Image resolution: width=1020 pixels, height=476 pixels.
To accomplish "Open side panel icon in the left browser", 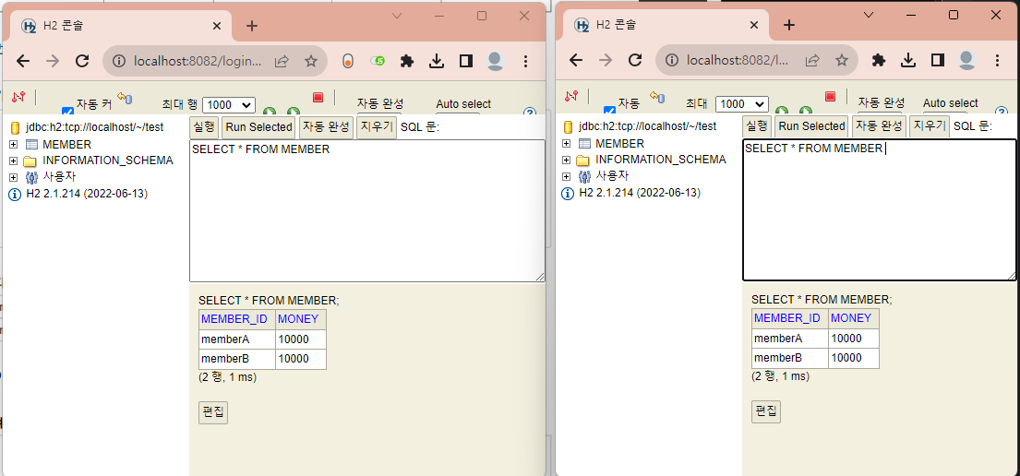I will 466,61.
